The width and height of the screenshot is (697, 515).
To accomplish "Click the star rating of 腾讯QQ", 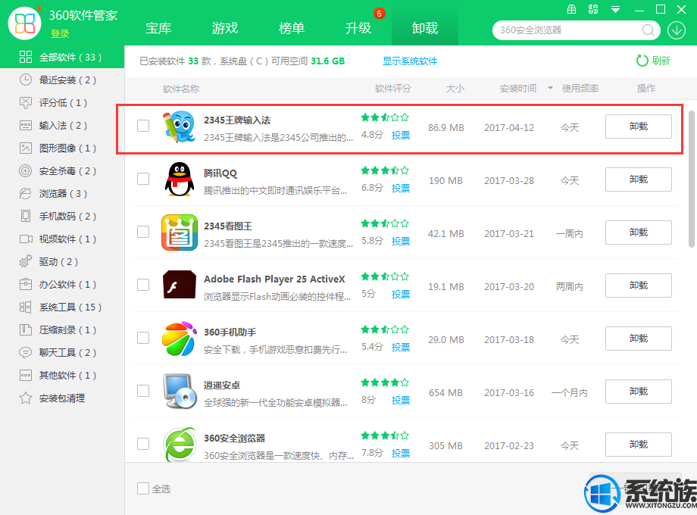I will (385, 170).
